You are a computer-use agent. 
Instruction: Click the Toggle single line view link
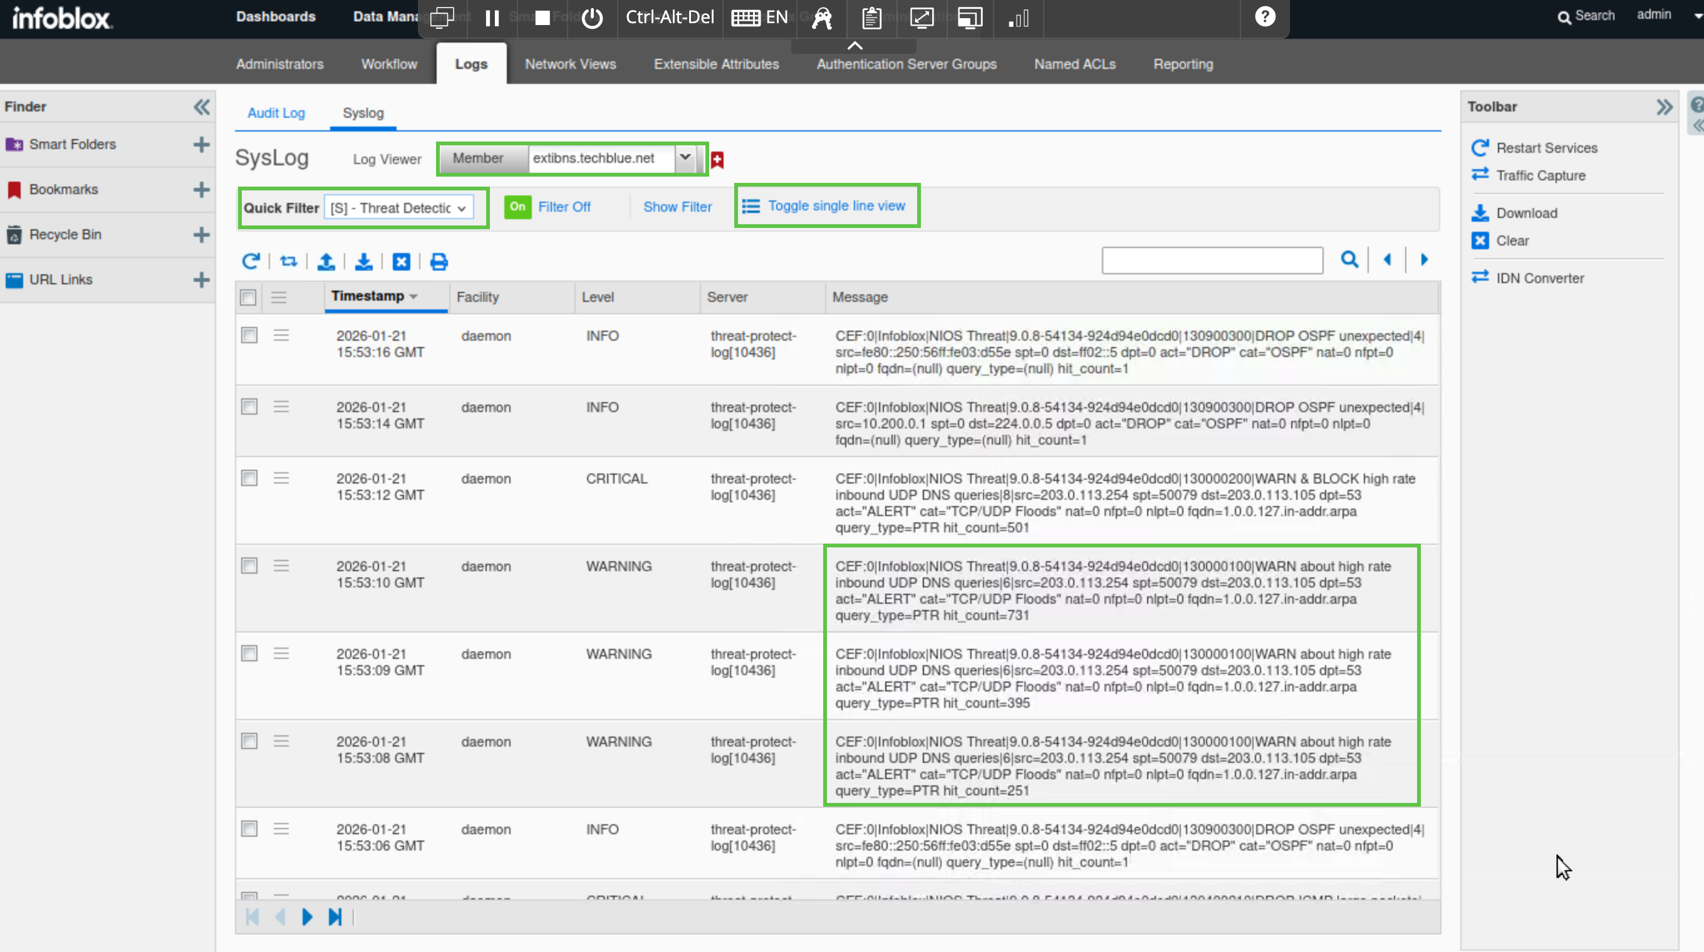(836, 205)
